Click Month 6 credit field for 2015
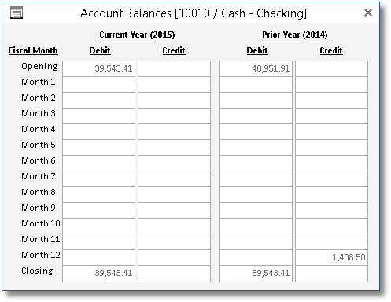391x302 pixels. coord(175,163)
